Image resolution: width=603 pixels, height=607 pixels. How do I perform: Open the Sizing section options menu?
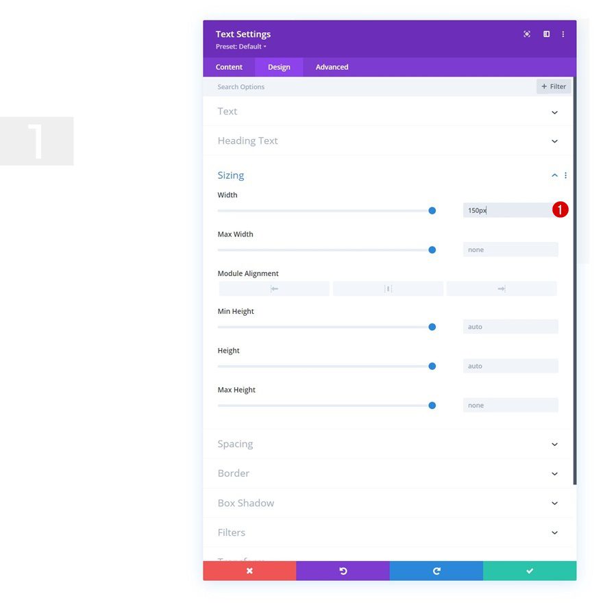[x=566, y=175]
